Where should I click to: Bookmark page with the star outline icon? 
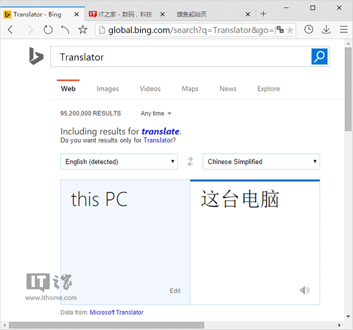(x=82, y=29)
